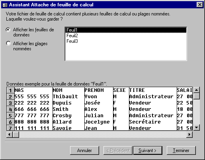Click the horizontal scrollbar thumb
Image resolution: width=205 pixels, height=160 pixels.
pyautogui.click(x=16, y=135)
